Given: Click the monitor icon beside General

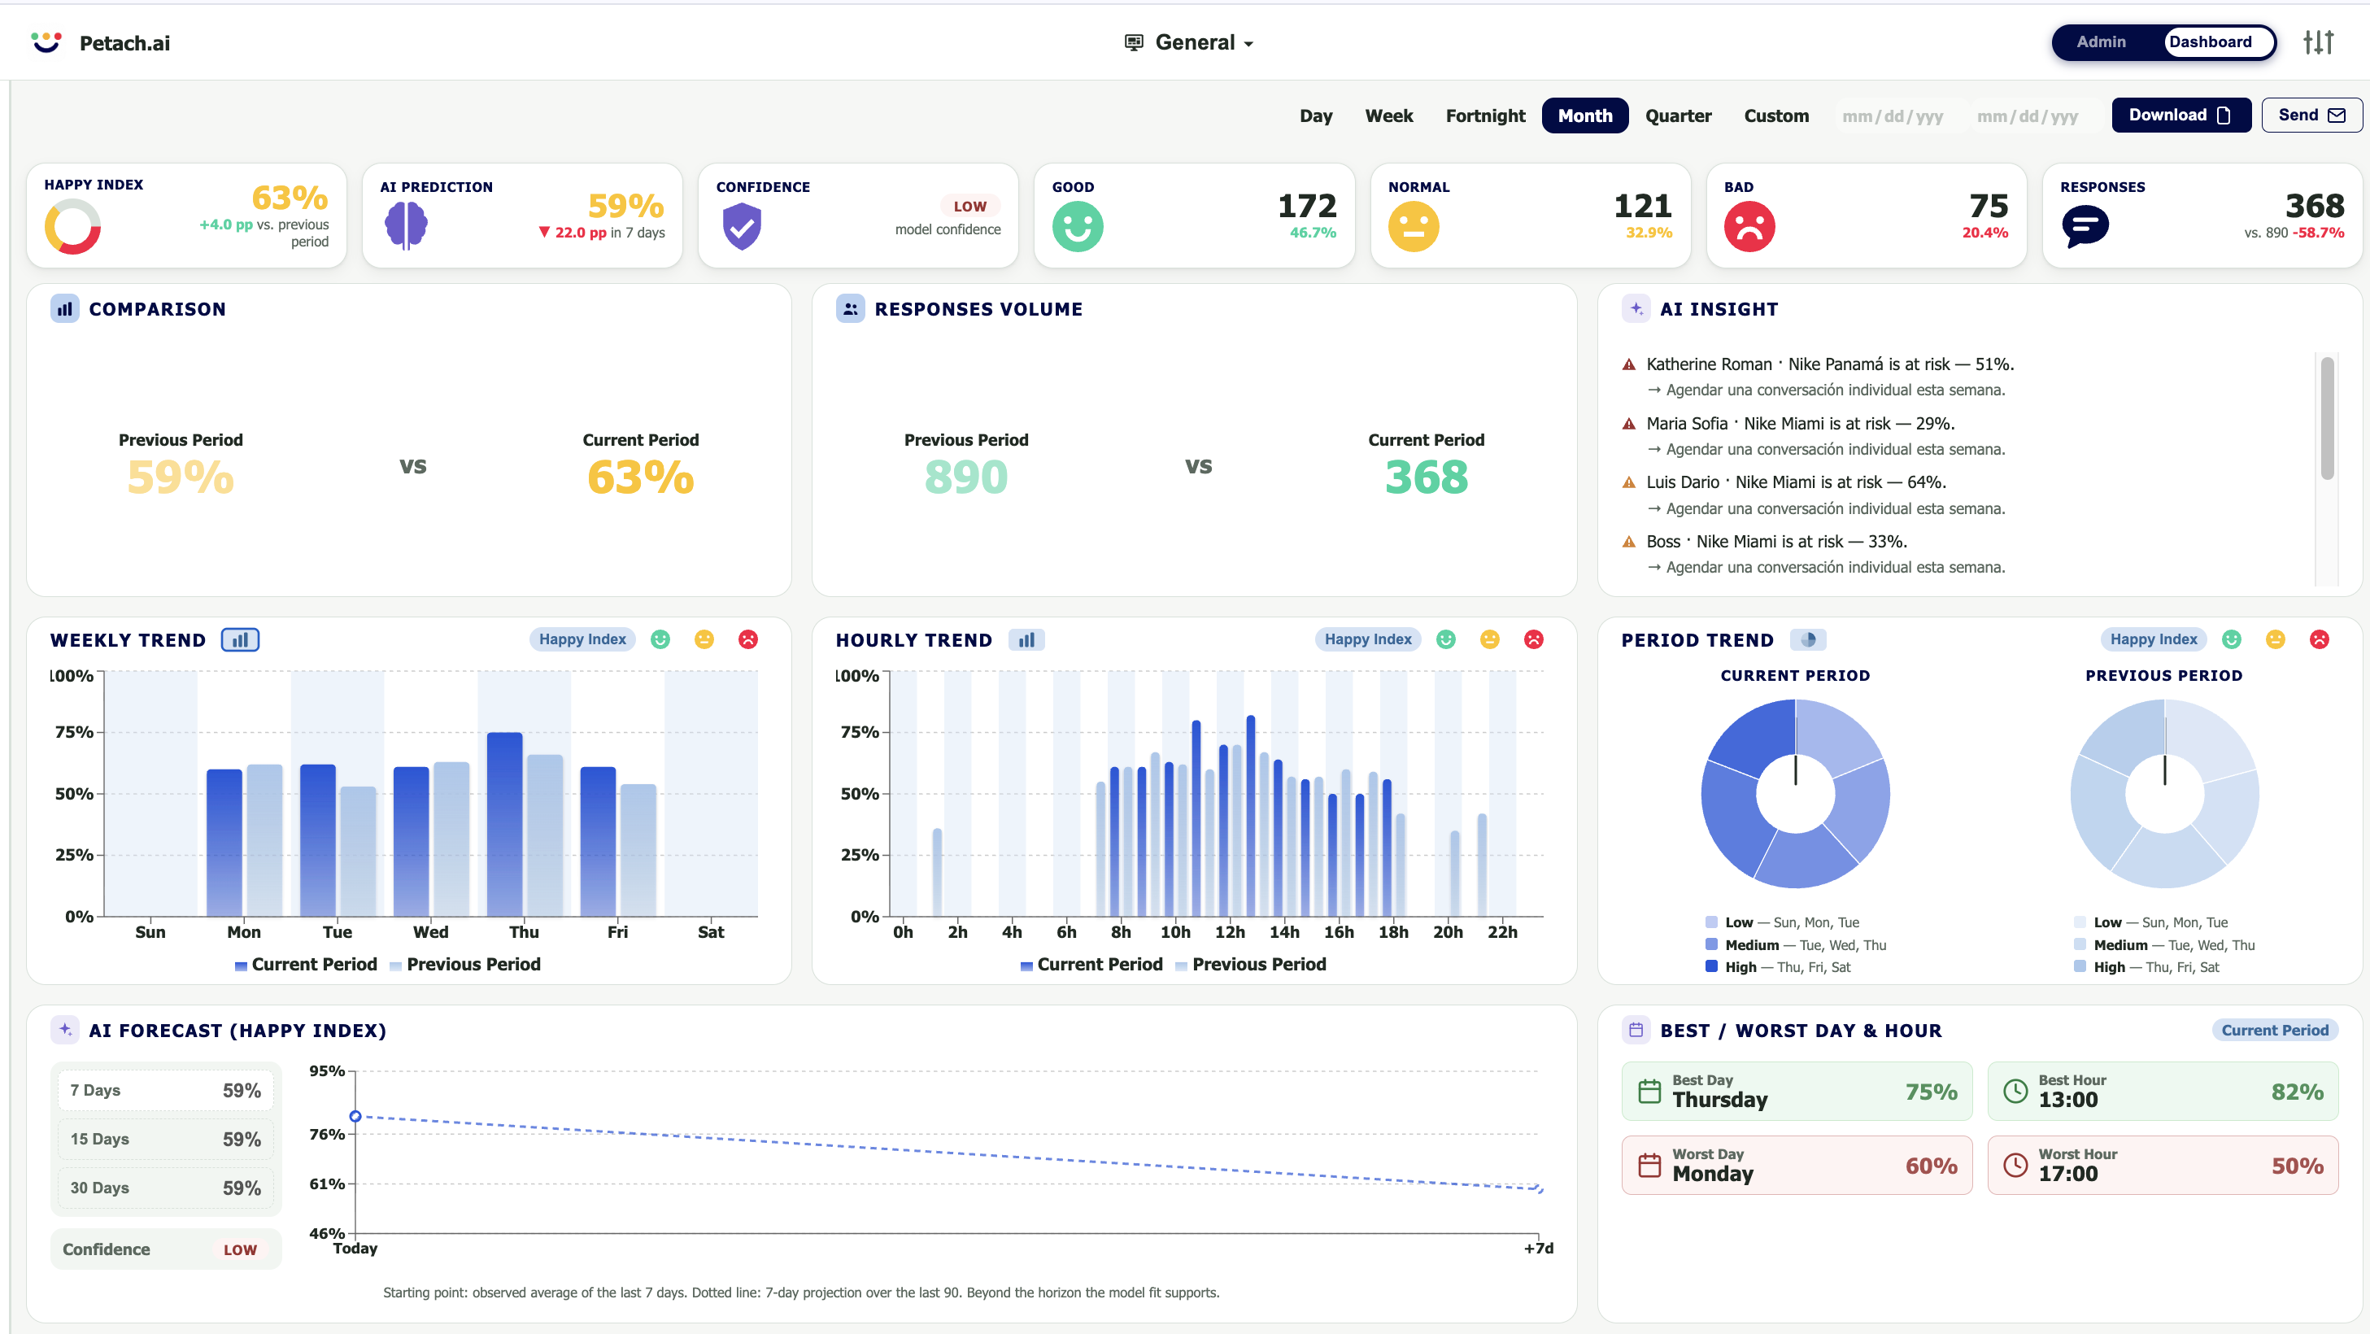Looking at the screenshot, I should click(1134, 42).
